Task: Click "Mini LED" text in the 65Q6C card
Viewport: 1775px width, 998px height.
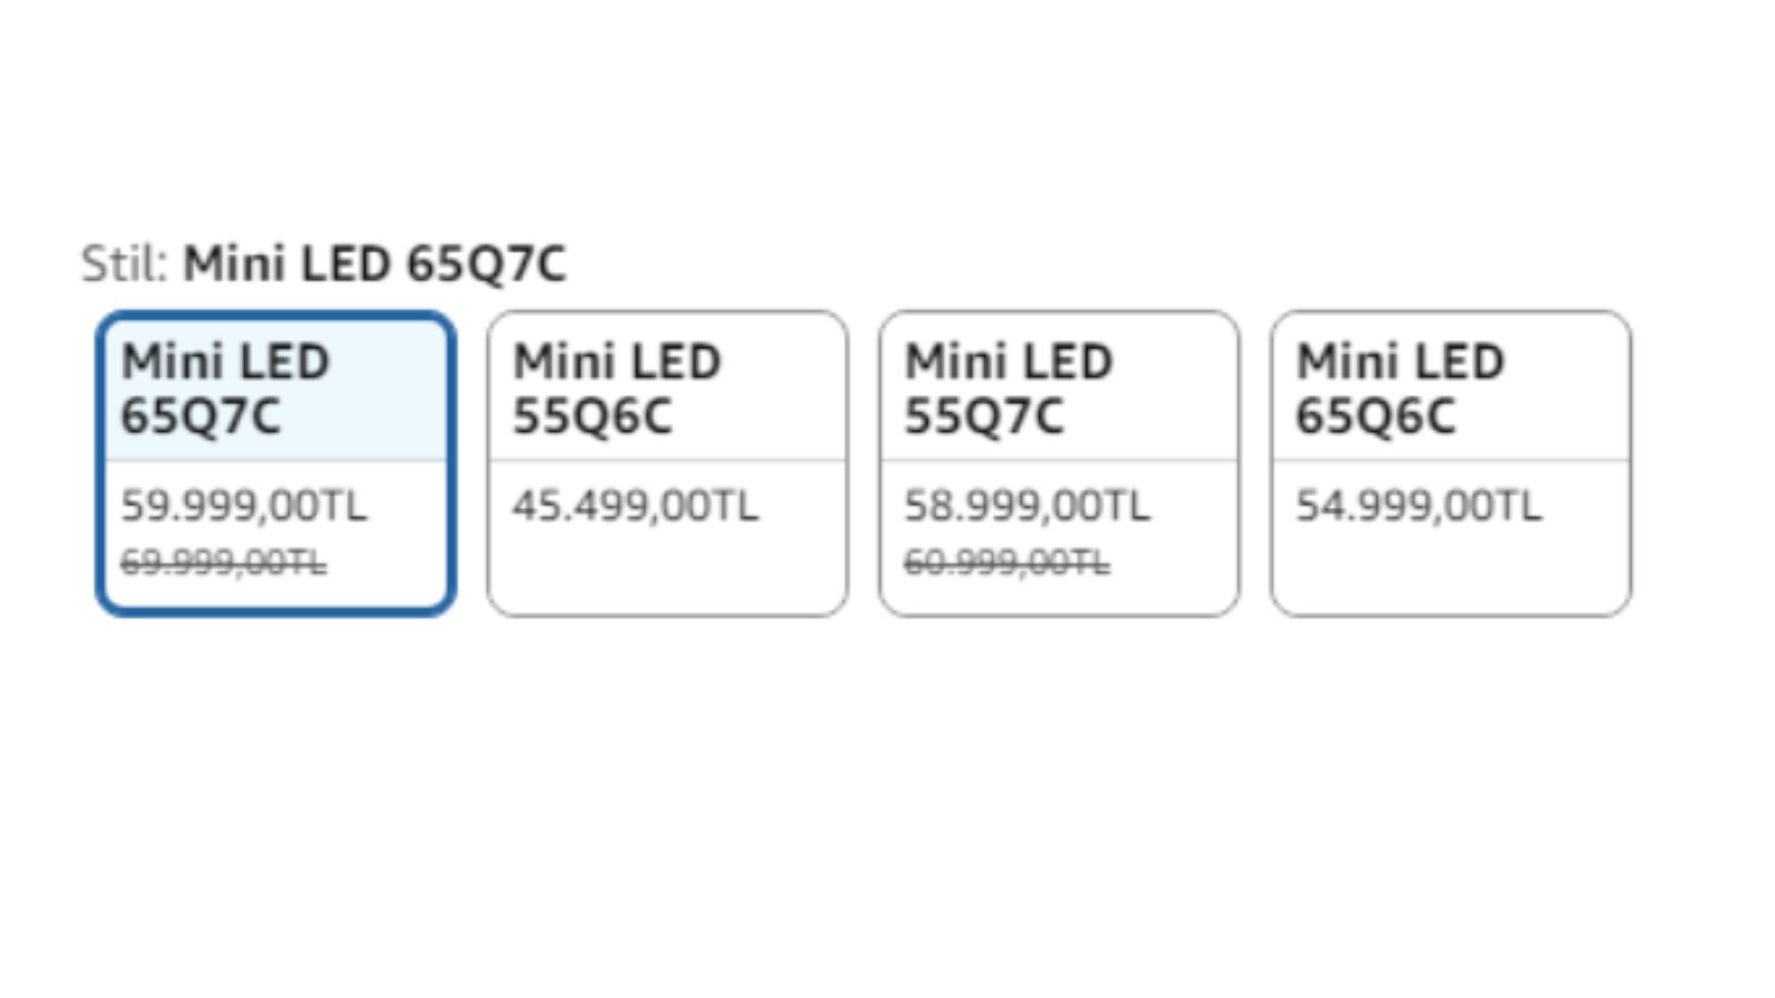Action: pyautogui.click(x=1400, y=361)
